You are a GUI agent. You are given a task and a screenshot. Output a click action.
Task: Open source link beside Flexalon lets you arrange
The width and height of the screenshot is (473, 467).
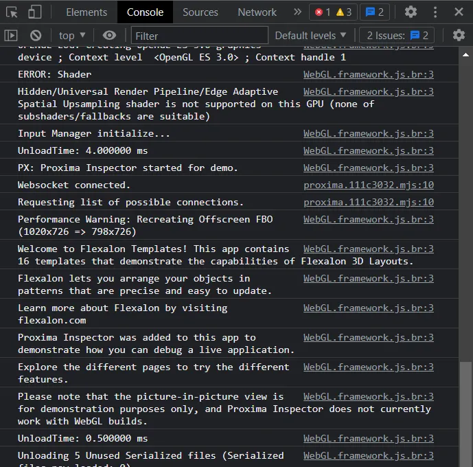pos(369,278)
